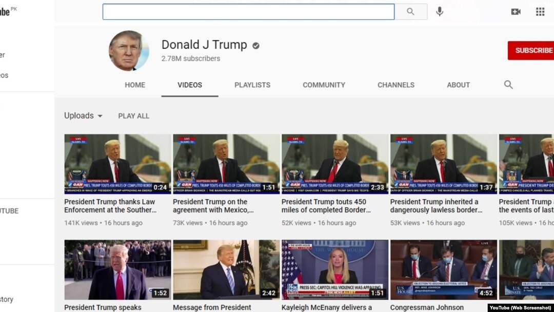Activate voice search microphone icon
The height and width of the screenshot is (312, 554).
(440, 12)
